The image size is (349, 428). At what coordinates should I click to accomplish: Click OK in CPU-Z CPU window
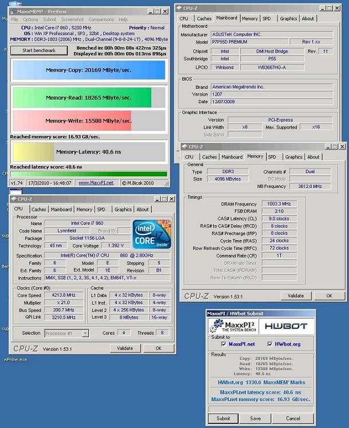tap(158, 348)
